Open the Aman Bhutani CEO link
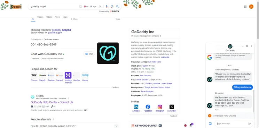Screen dimensions: 259x128 pyautogui.click(x=142, y=79)
